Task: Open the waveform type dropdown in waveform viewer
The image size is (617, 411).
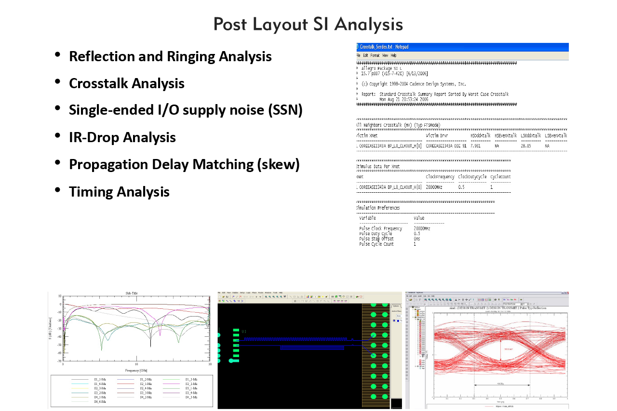Action: 513,304
